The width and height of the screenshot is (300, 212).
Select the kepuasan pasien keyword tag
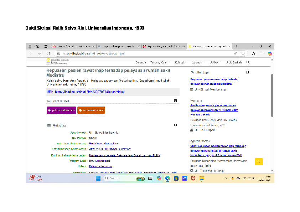(x=91, y=110)
